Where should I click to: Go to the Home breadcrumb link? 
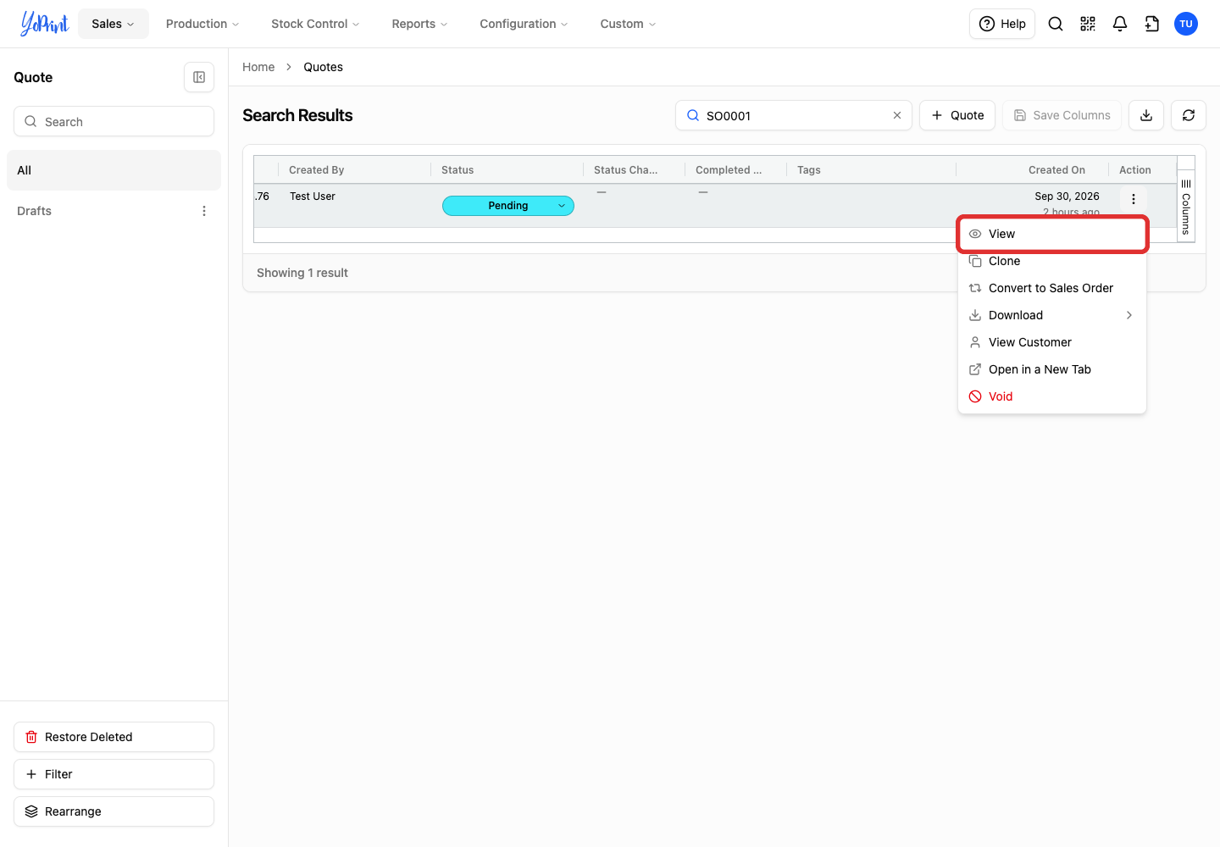(x=258, y=67)
